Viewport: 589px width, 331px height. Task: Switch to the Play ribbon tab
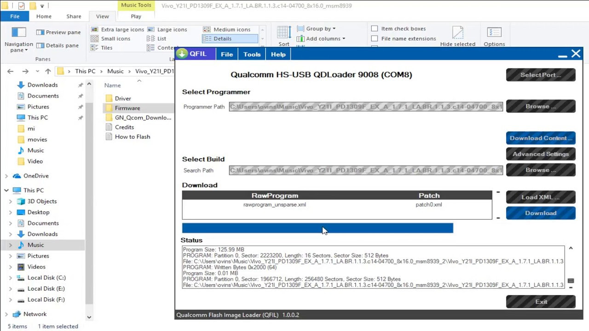136,16
